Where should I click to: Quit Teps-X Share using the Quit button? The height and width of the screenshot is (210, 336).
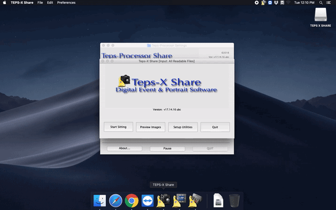coord(215,127)
